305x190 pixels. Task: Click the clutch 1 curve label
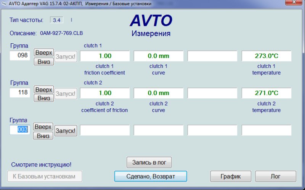coord(159,70)
